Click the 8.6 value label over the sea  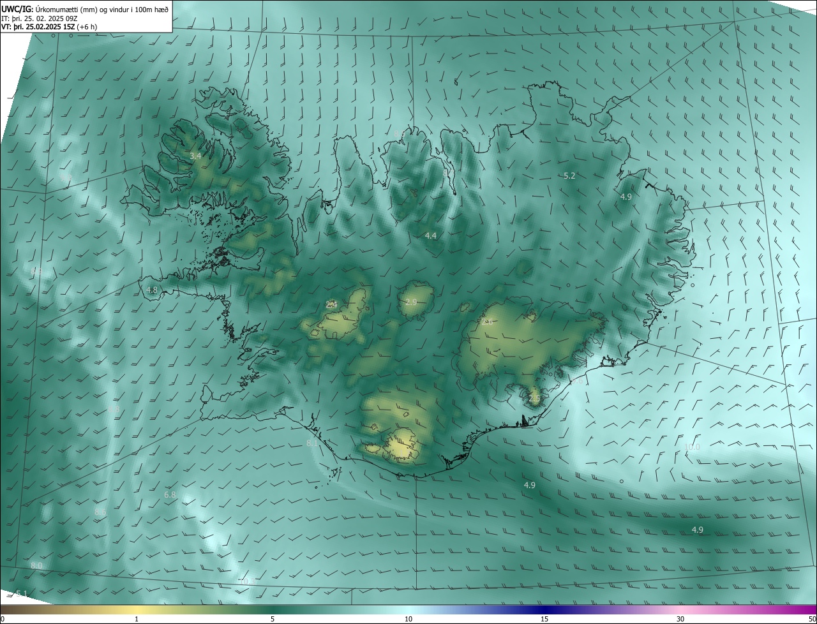tap(100, 512)
